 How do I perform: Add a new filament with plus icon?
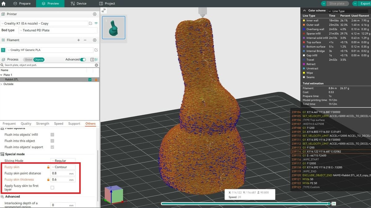coord(79,40)
